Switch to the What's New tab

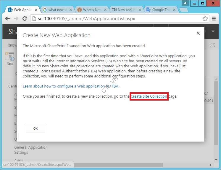pyautogui.click(x=92, y=10)
